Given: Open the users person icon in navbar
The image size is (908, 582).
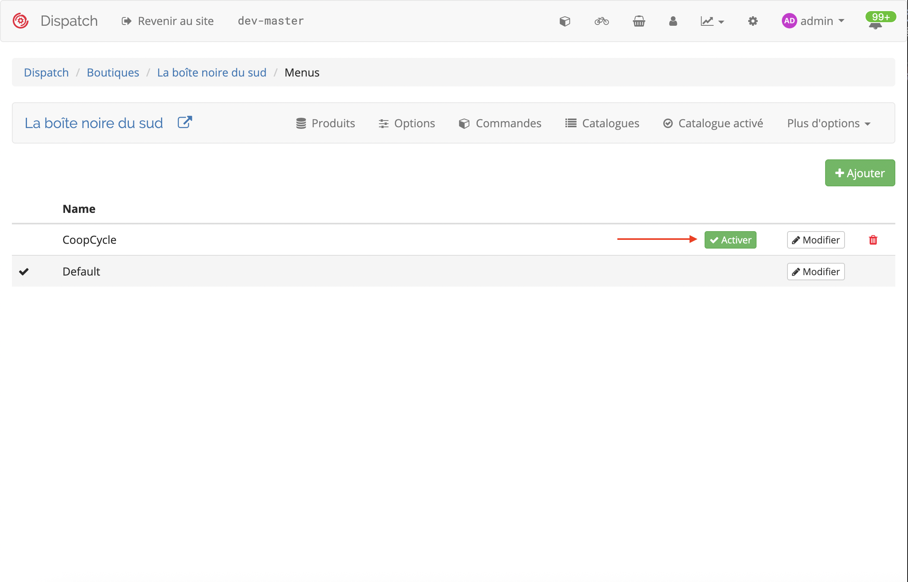Looking at the screenshot, I should click(x=673, y=21).
